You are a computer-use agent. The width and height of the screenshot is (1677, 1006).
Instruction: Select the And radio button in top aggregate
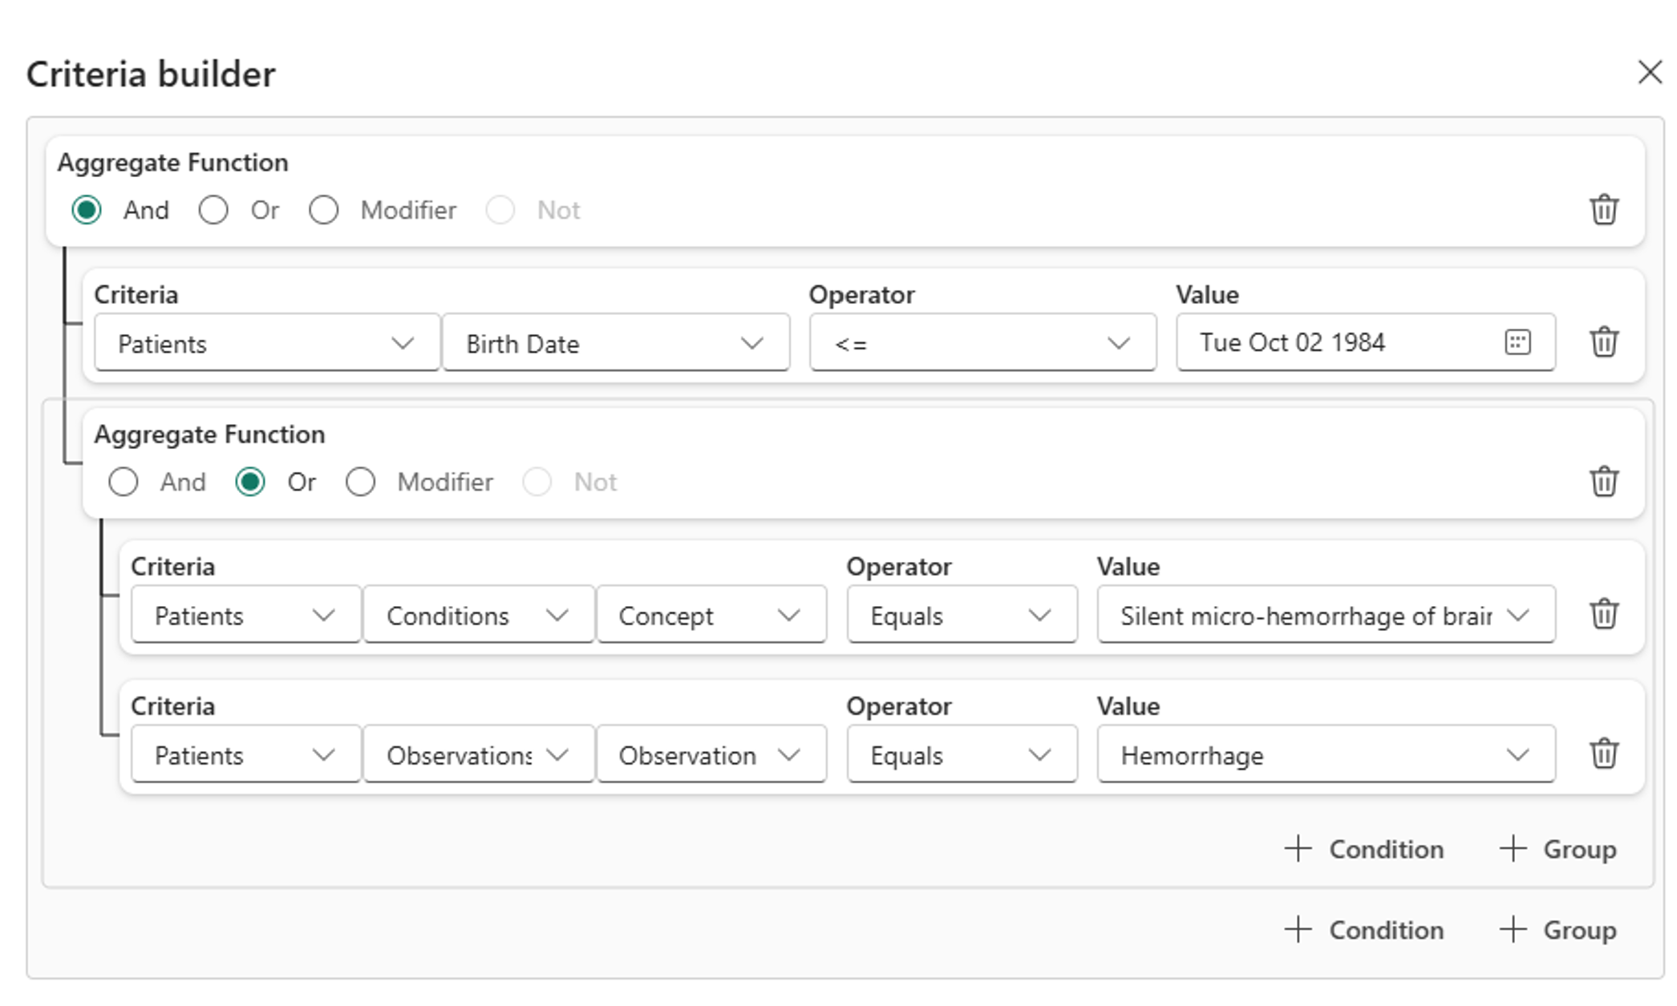tap(89, 209)
